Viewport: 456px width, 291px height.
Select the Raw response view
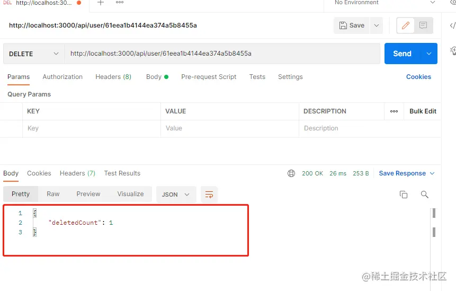click(53, 194)
